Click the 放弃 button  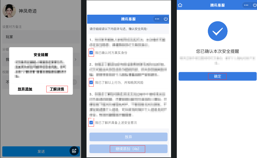tap(128, 137)
